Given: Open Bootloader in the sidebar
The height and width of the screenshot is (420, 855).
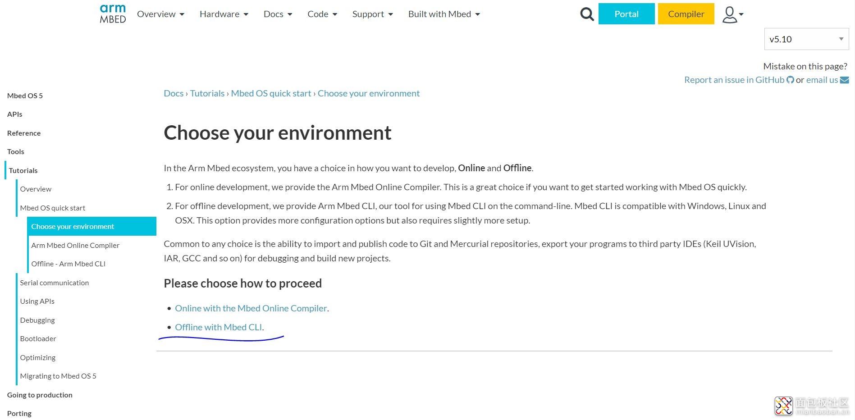Looking at the screenshot, I should click(38, 338).
